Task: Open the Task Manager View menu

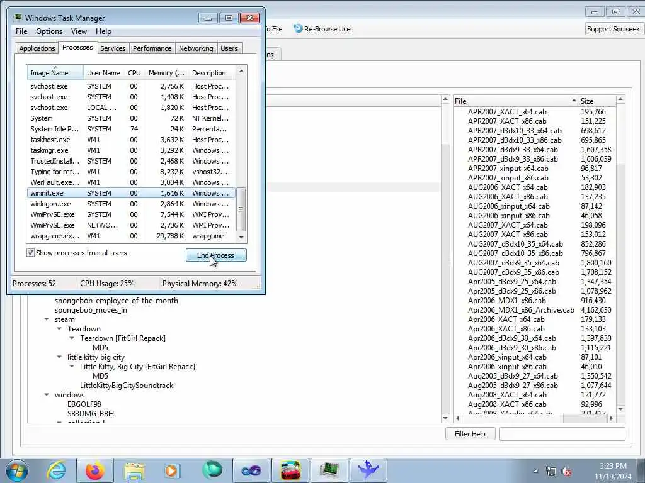Action: [79, 31]
